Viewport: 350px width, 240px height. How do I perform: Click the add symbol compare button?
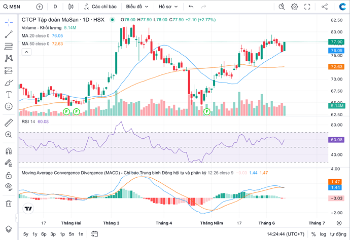[x=39, y=7]
